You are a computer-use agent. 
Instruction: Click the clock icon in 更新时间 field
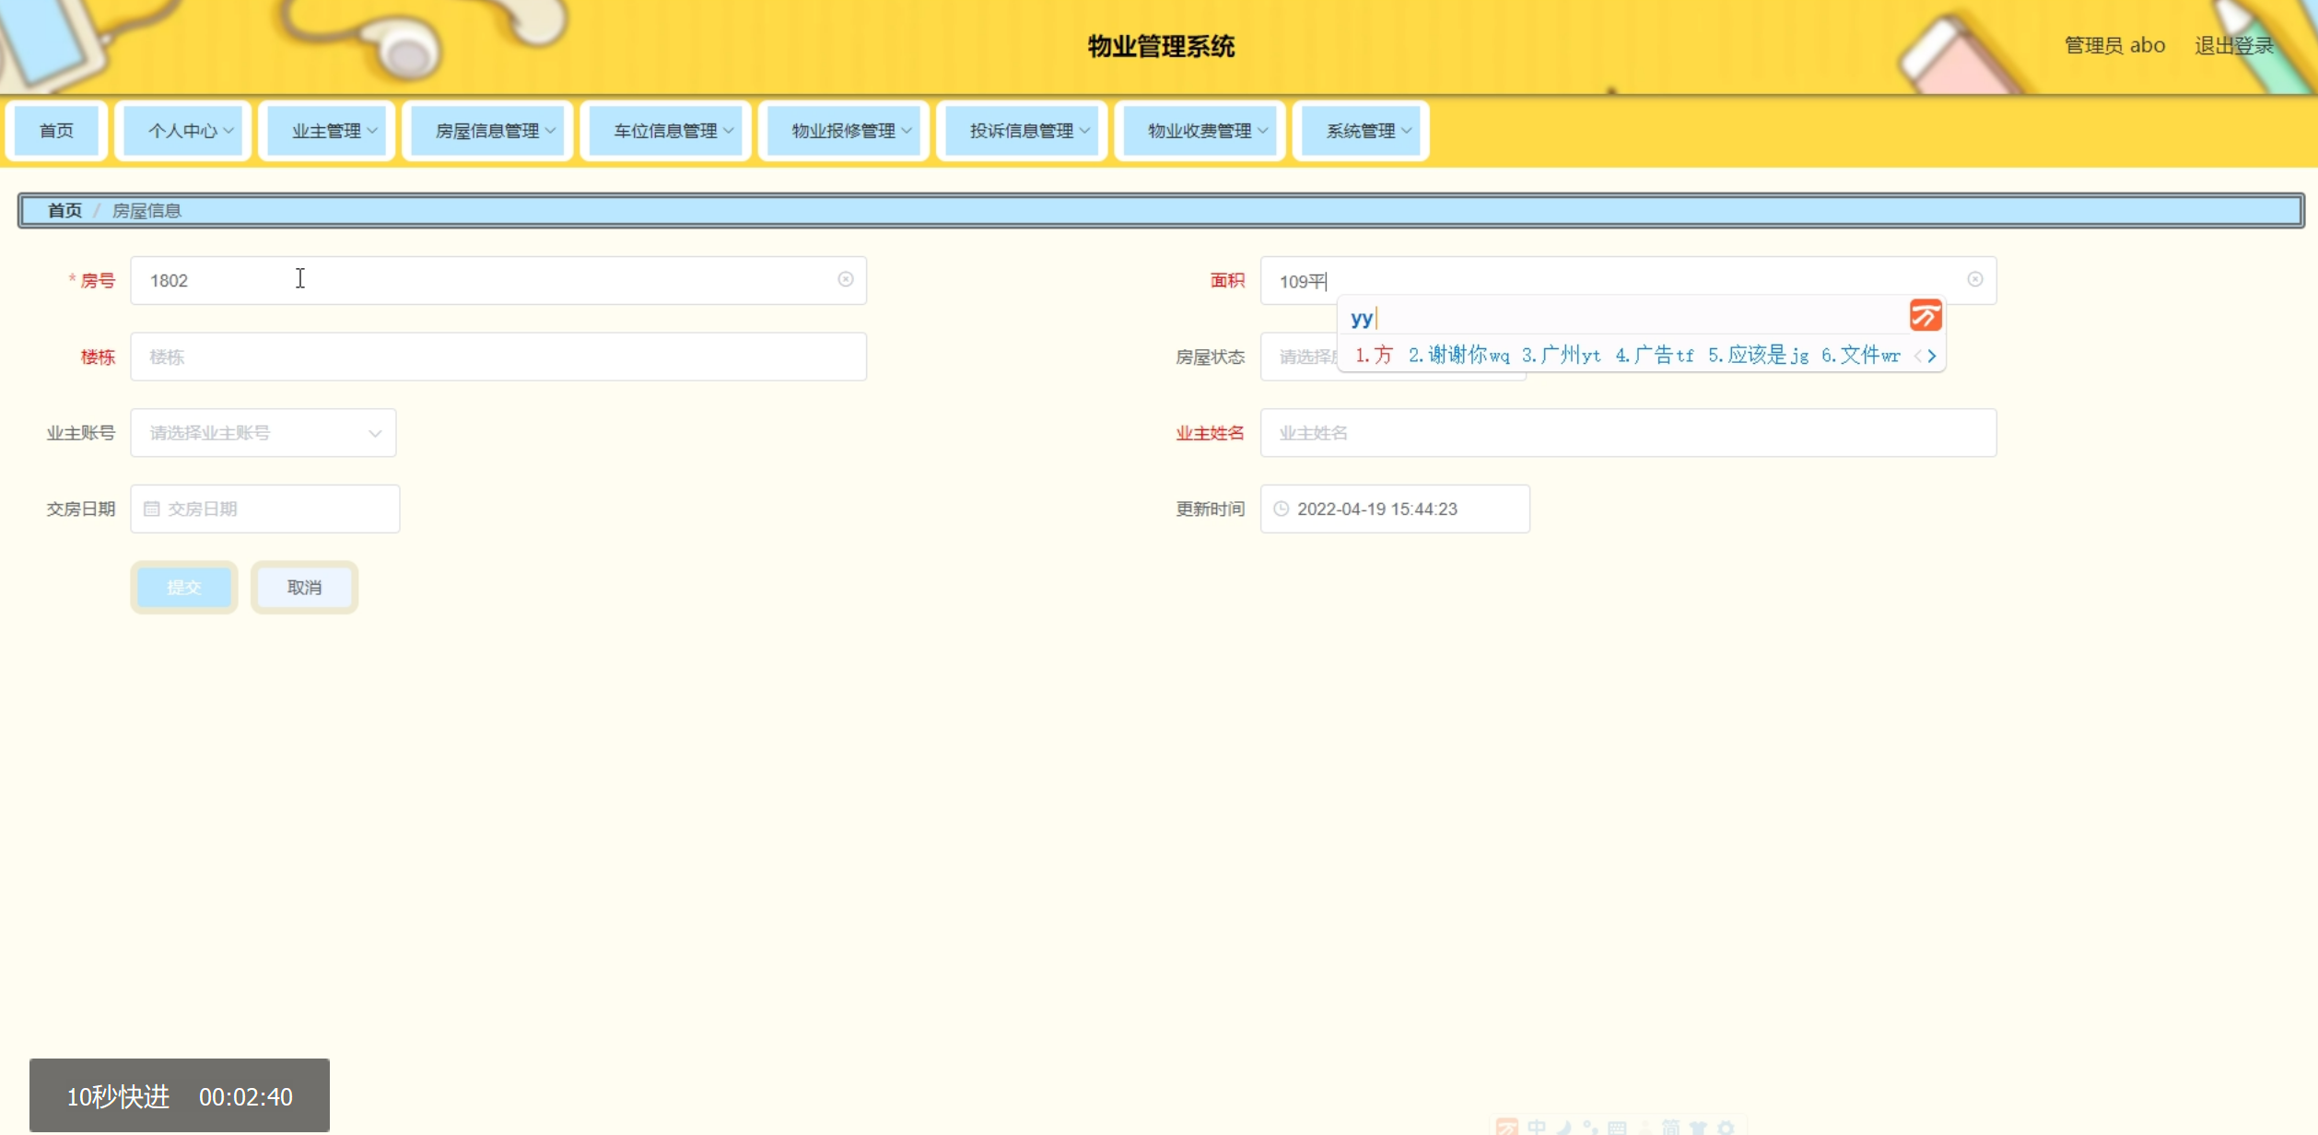click(x=1281, y=509)
